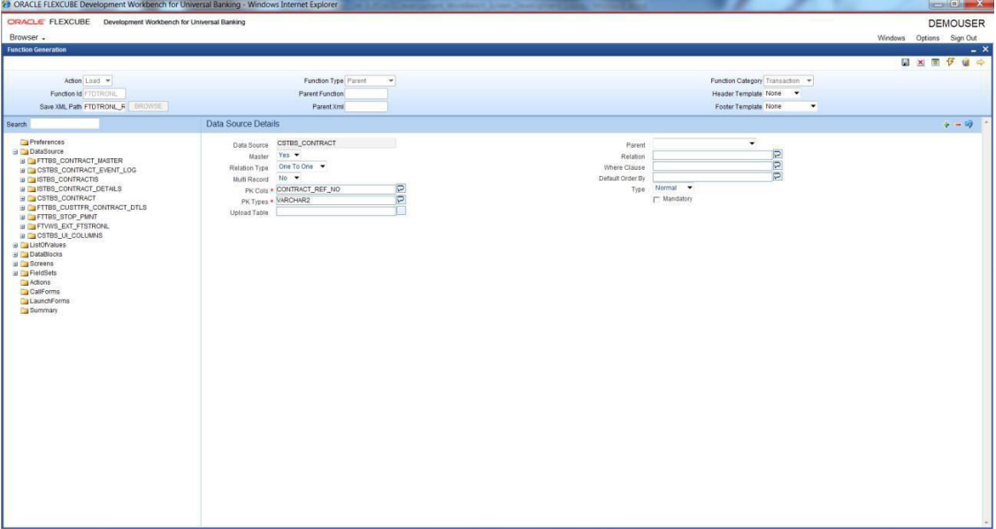Viewport: 996px width, 529px height.
Task: Click the Sign Out link
Action: (x=963, y=38)
